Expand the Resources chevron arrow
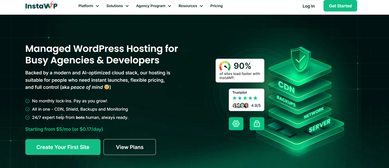Image resolution: width=389 pixels, height=168 pixels. click(x=201, y=6)
